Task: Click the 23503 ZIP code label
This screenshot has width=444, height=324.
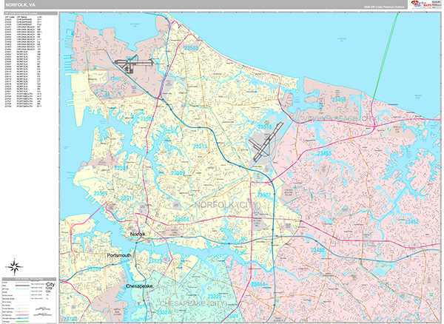Action: 192,48
